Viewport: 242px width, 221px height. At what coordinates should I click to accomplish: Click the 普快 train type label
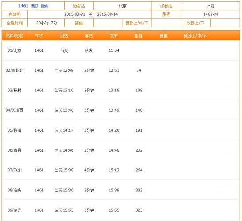[x=35, y=6]
